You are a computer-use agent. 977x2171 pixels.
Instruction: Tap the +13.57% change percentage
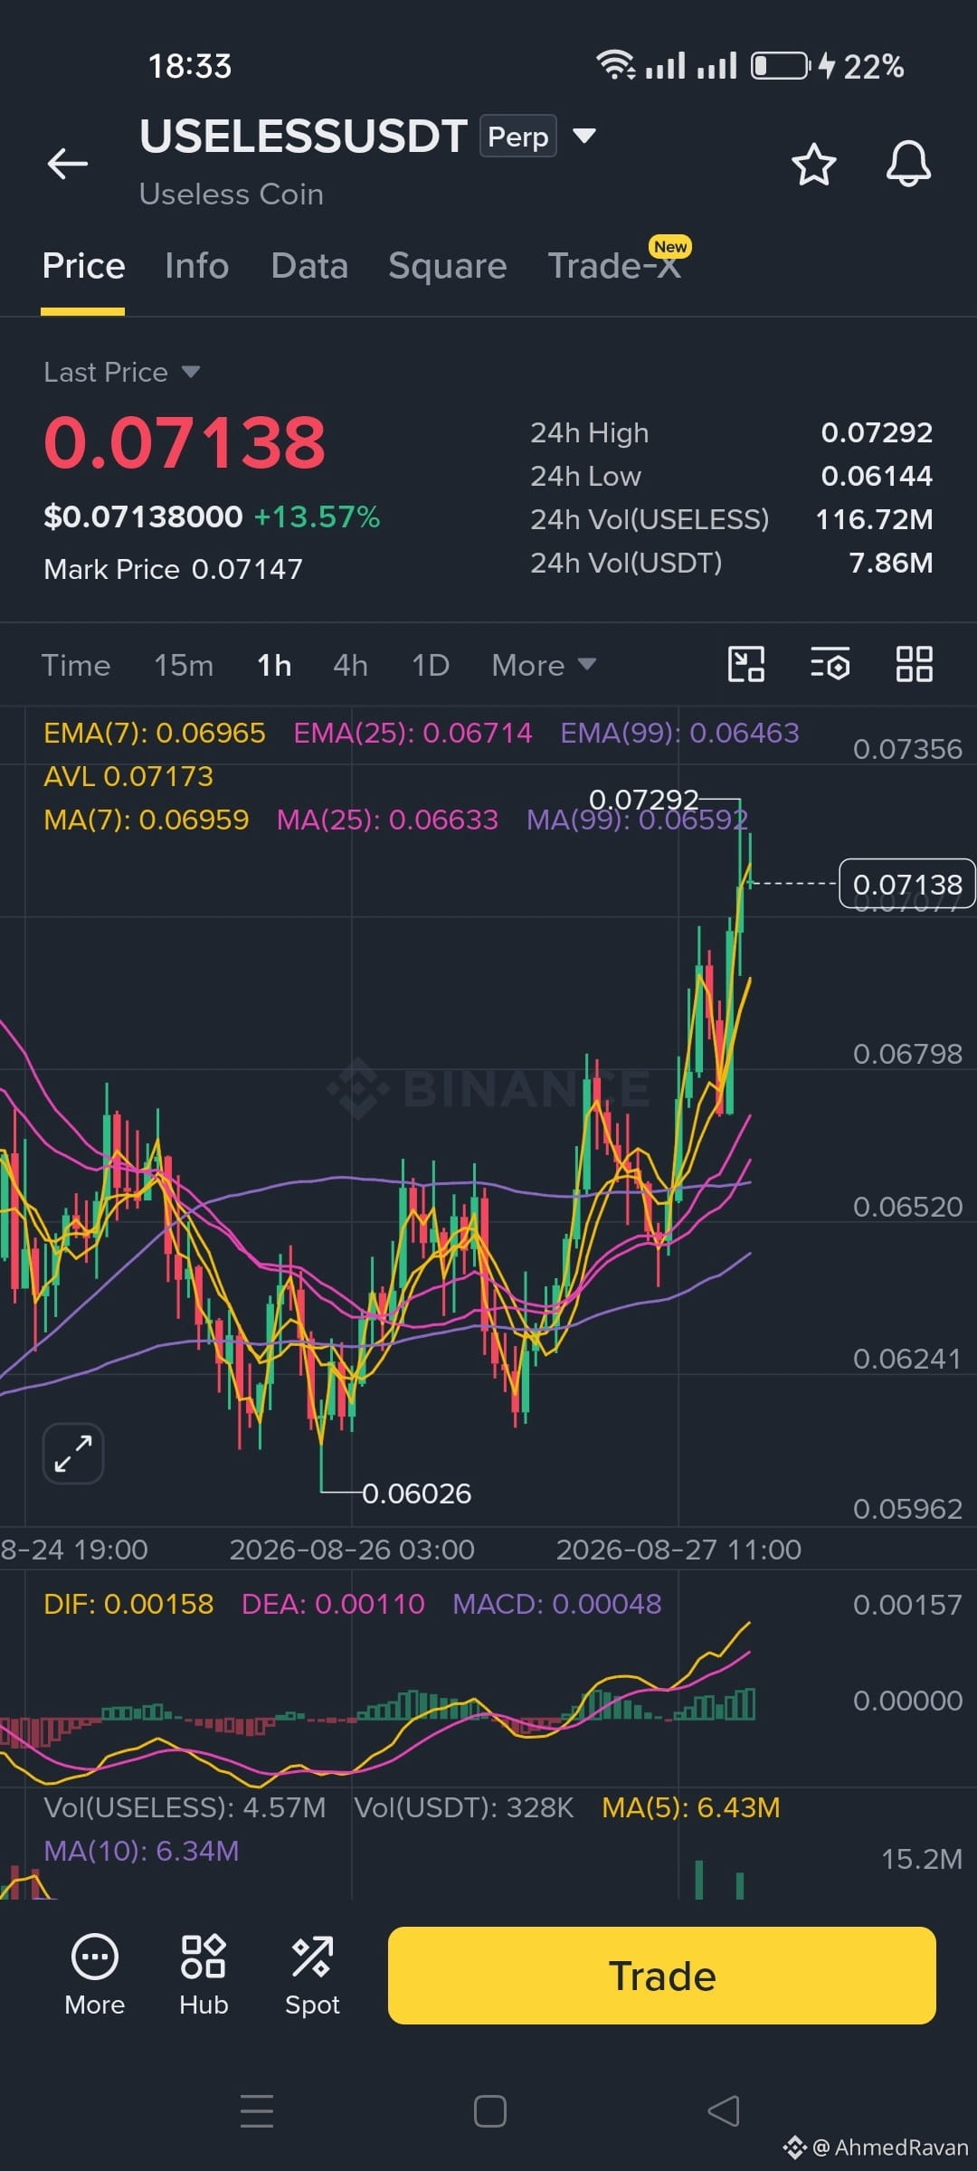[317, 517]
